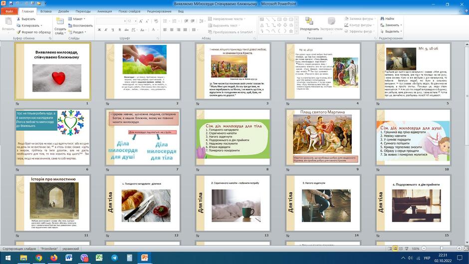Open Telegram from the taskbar
Image resolution: width=469 pixels, height=264 pixels.
[x=114, y=258]
